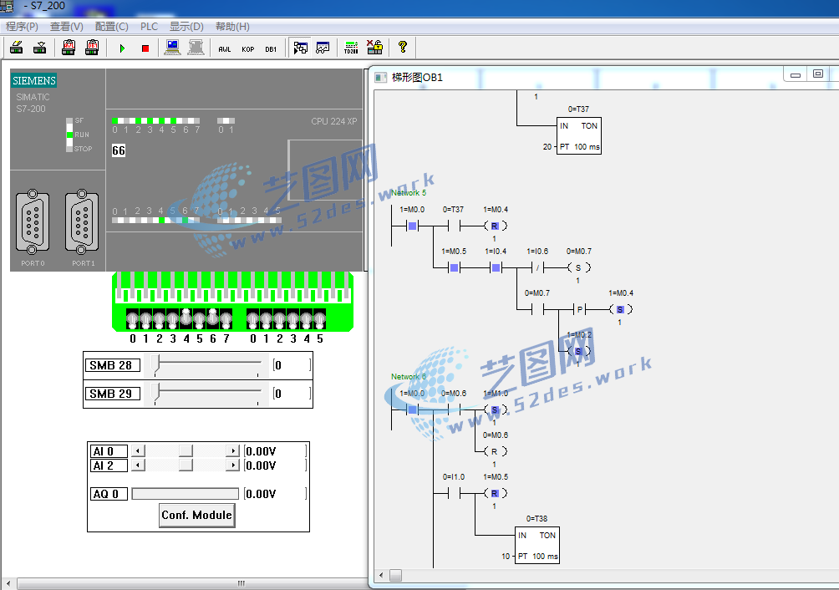The width and height of the screenshot is (839, 590).
Task: Open the 配置(C) menu
Action: point(111,27)
